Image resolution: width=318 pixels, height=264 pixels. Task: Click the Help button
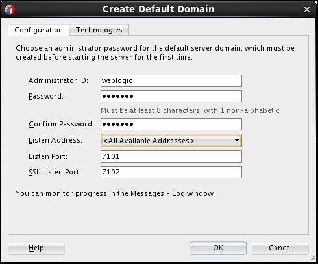(36, 248)
